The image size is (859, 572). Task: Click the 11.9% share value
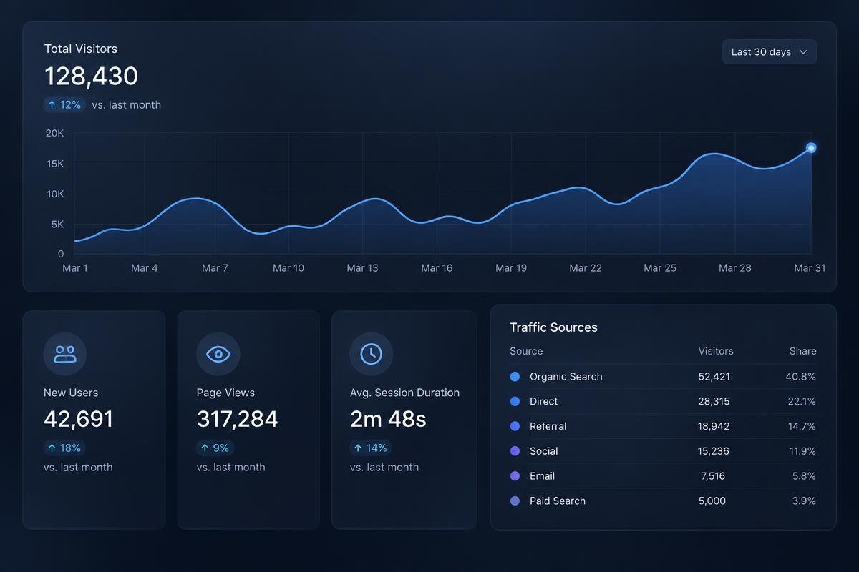pos(802,451)
